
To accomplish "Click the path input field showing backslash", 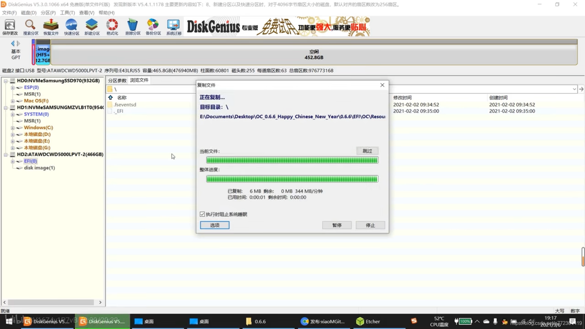I will 341,89.
